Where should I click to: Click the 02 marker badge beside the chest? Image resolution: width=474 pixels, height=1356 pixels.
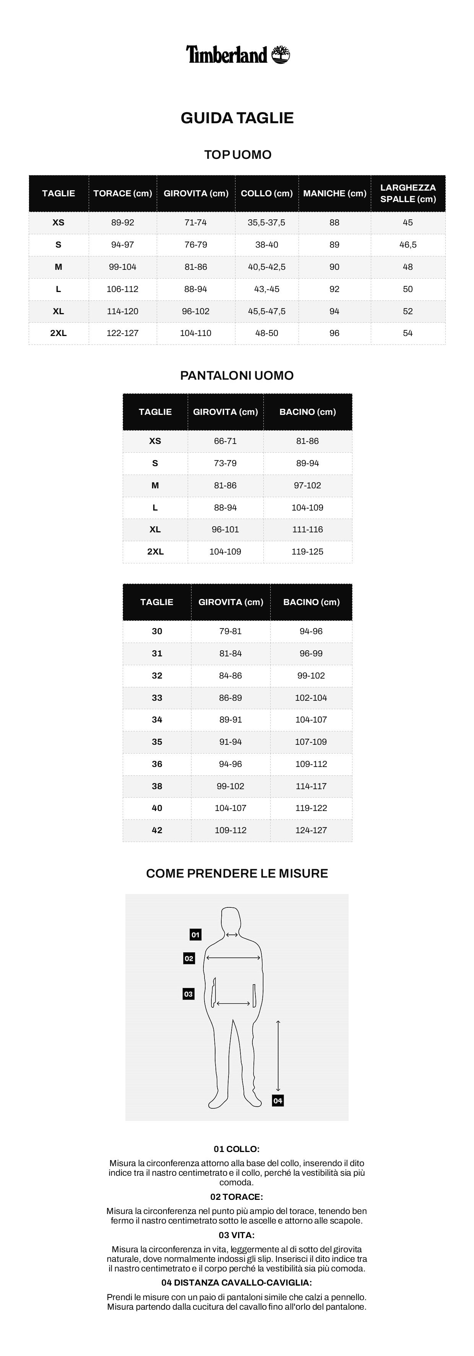[x=189, y=958]
